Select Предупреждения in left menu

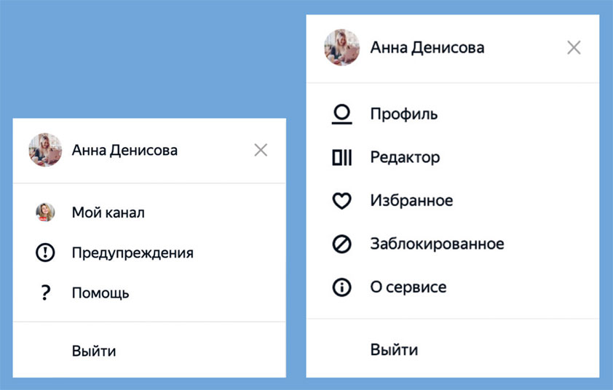click(x=133, y=253)
